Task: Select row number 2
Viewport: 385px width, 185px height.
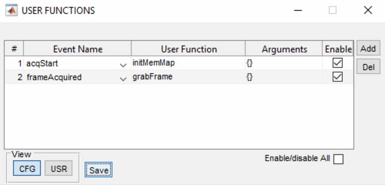Action: (14, 77)
